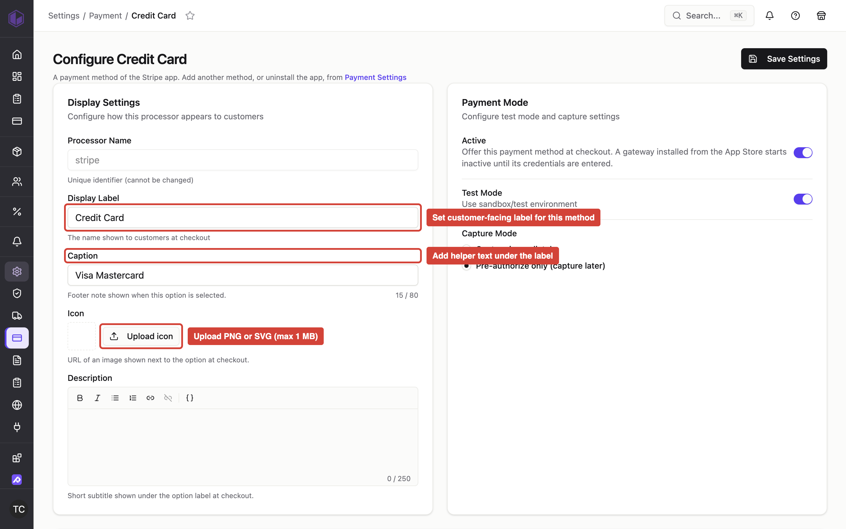Go to Payment breadcrumb

pyautogui.click(x=105, y=15)
